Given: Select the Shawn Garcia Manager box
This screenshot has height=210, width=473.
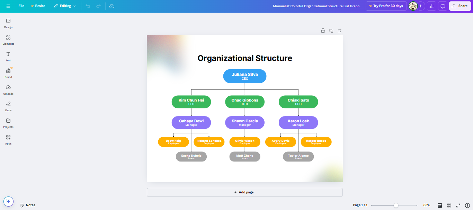Looking at the screenshot, I should pos(245,123).
